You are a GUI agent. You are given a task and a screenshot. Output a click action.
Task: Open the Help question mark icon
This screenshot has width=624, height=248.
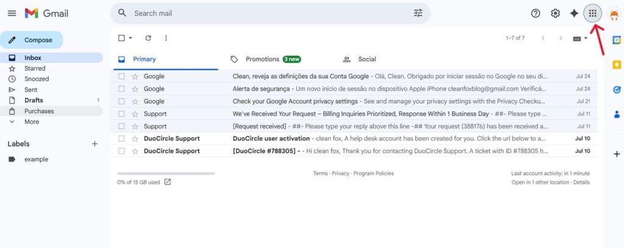click(536, 13)
